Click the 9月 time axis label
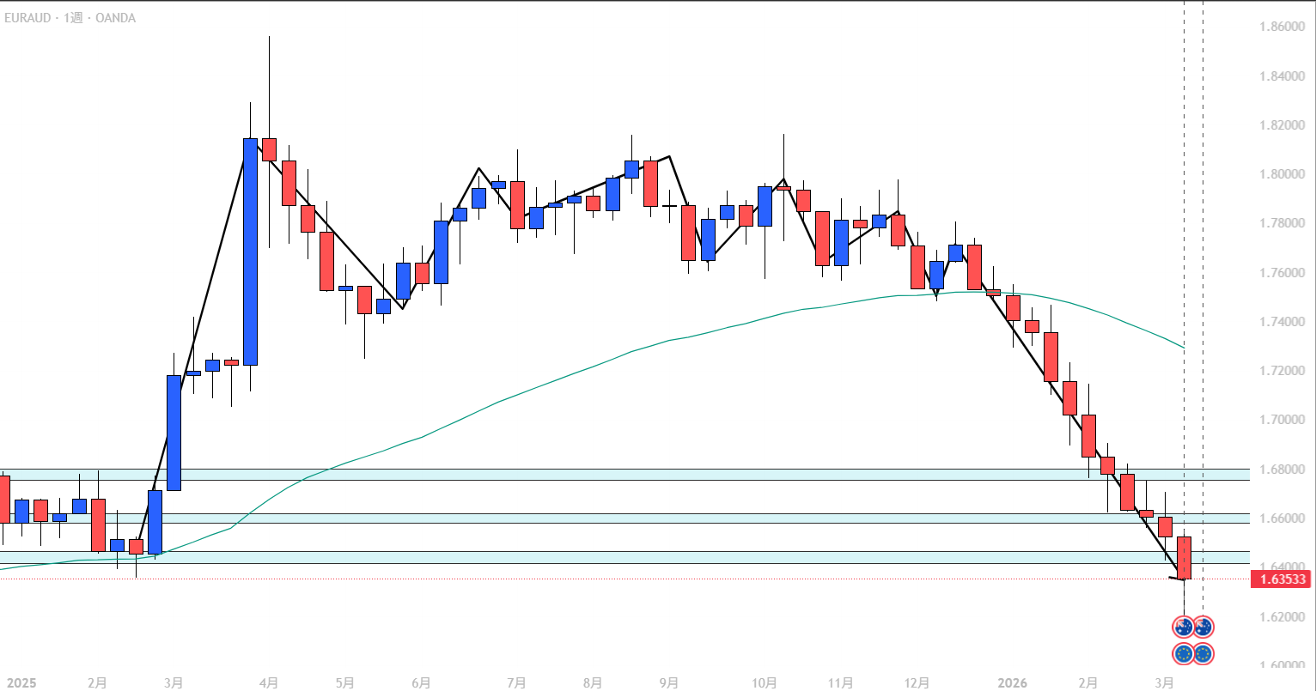 point(669,683)
